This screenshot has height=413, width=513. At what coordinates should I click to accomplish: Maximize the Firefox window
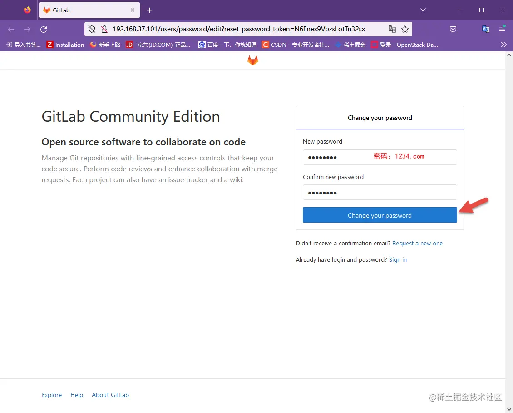(482, 10)
